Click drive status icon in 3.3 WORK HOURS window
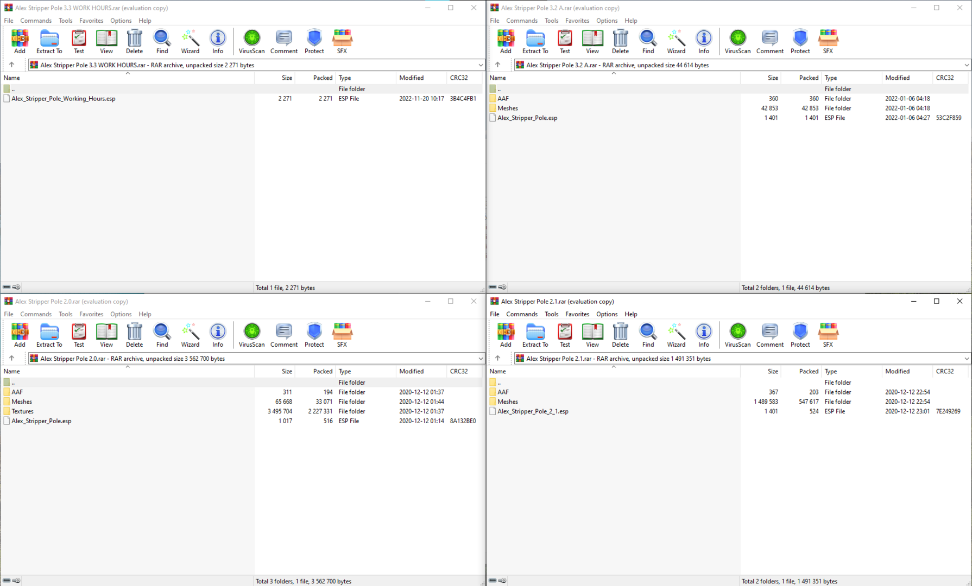This screenshot has width=972, height=586. 7,287
